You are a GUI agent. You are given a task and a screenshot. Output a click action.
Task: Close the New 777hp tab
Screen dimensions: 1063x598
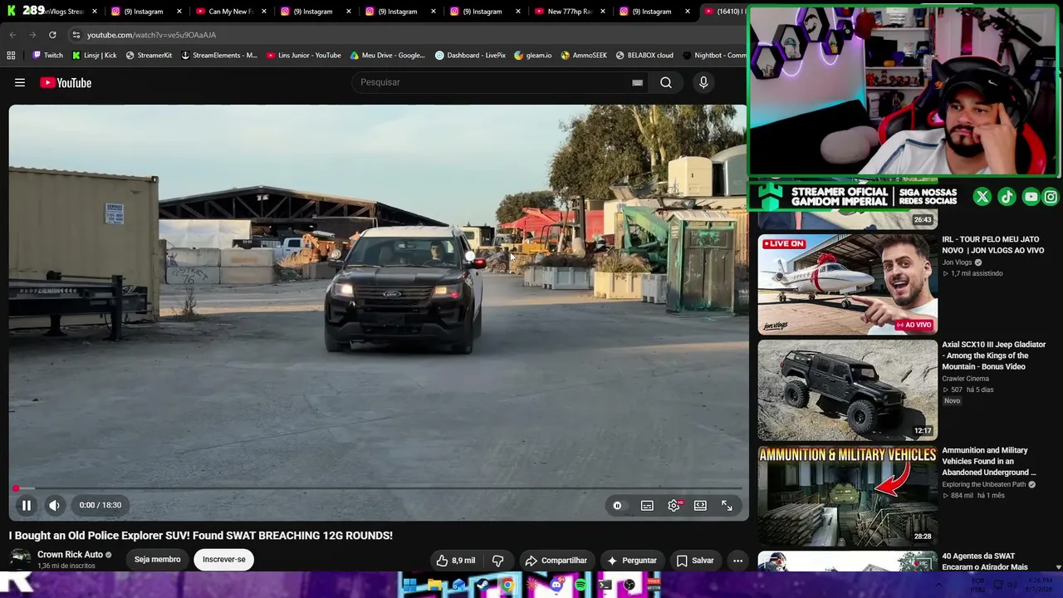coord(603,12)
